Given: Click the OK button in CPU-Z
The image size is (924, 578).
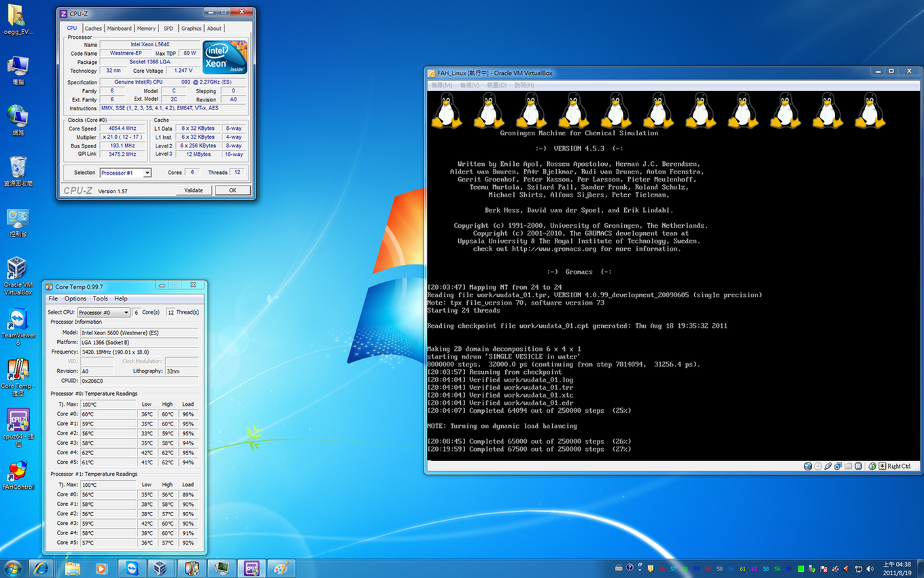Looking at the screenshot, I should click(x=233, y=190).
